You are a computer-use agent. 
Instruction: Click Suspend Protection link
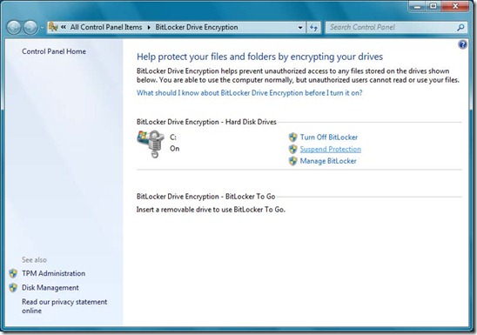(331, 149)
